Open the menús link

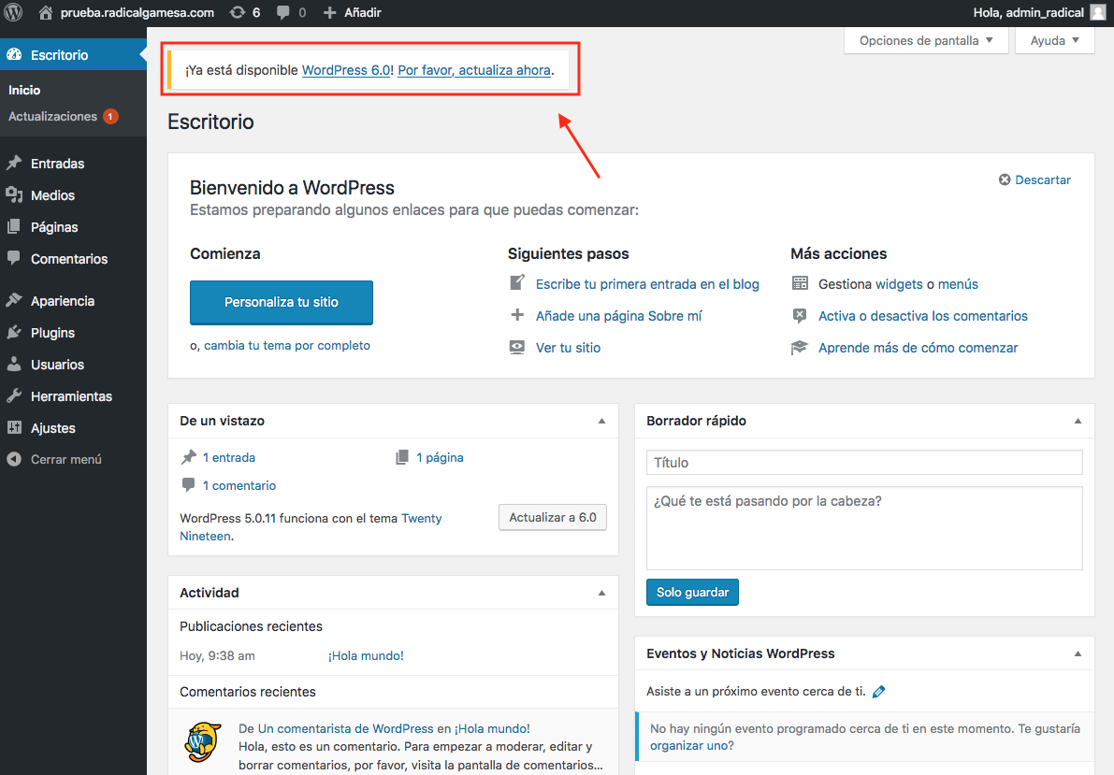[x=958, y=284]
